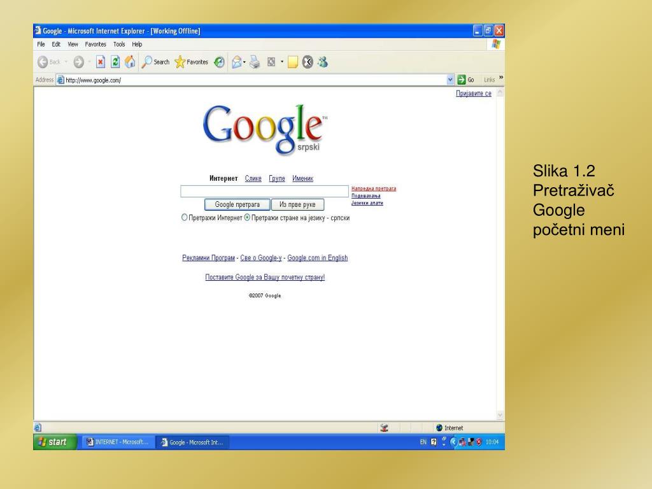Open the Windows start button
The width and height of the screenshot is (652, 489).
point(55,442)
